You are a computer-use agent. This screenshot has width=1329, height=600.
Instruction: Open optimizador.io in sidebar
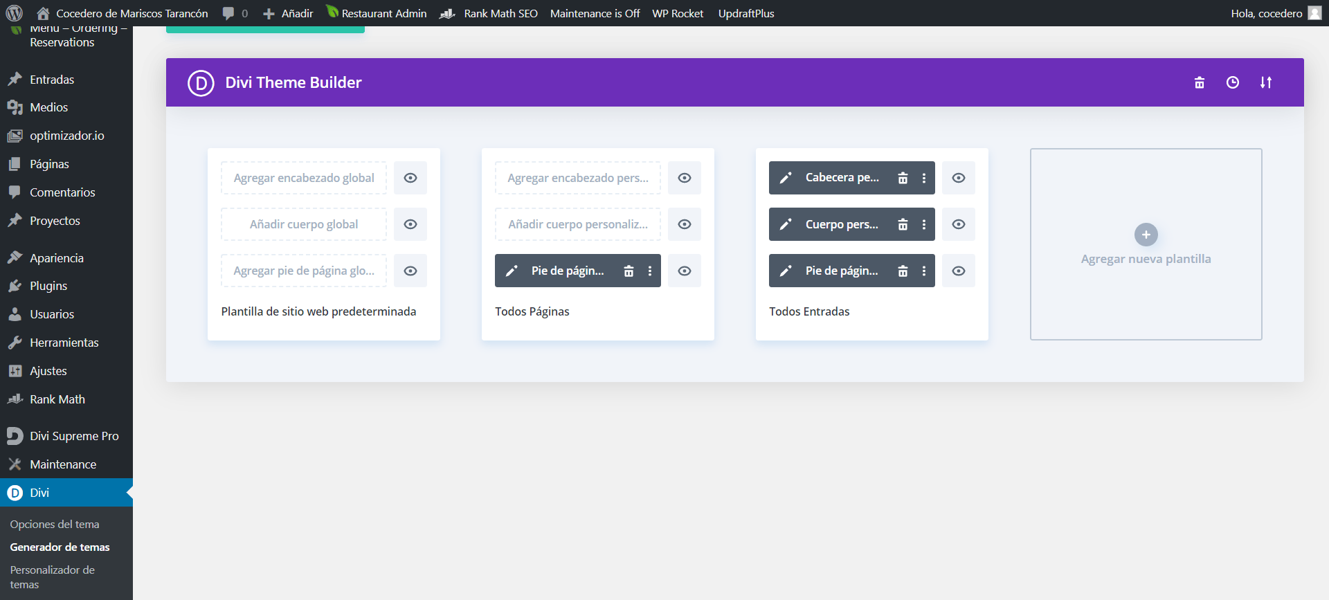[x=66, y=136]
